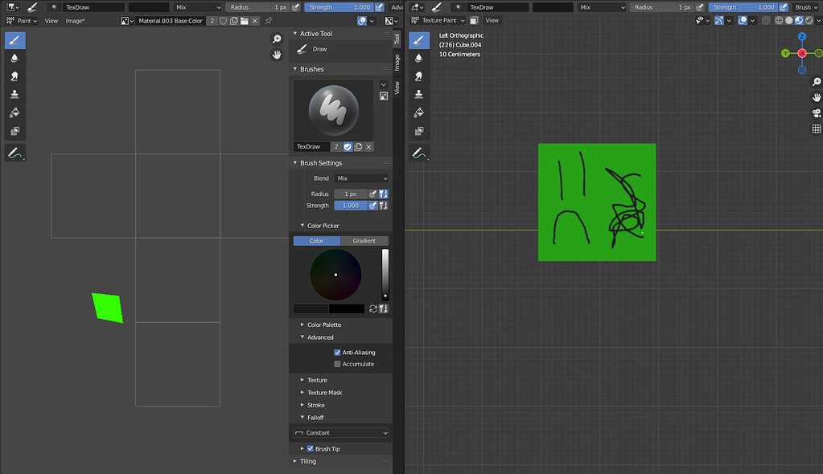Select the Soften tool
Image resolution: width=823 pixels, height=474 pixels.
pyautogui.click(x=14, y=58)
